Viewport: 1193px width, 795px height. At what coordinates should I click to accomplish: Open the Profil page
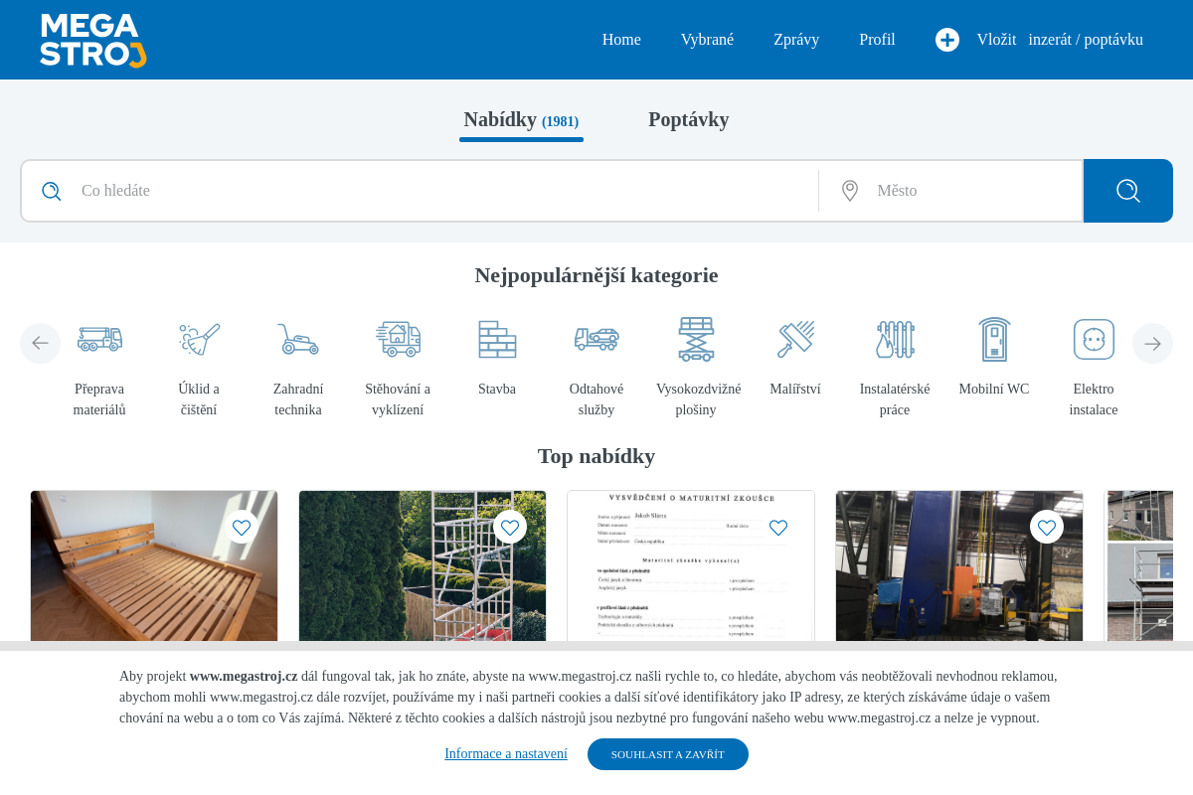click(x=877, y=40)
